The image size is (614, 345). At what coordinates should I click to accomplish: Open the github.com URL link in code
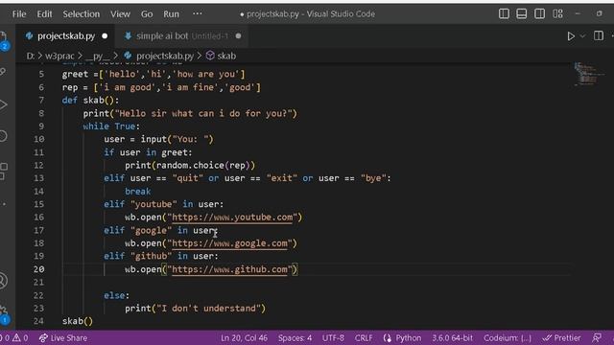click(x=229, y=269)
